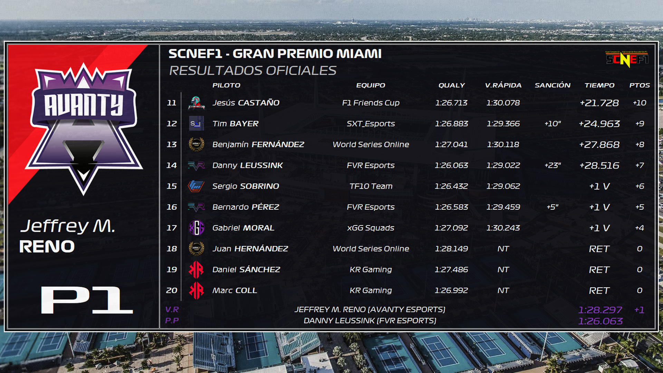Select the V.RÁPIDA column header
663x373 pixels.
click(x=503, y=85)
